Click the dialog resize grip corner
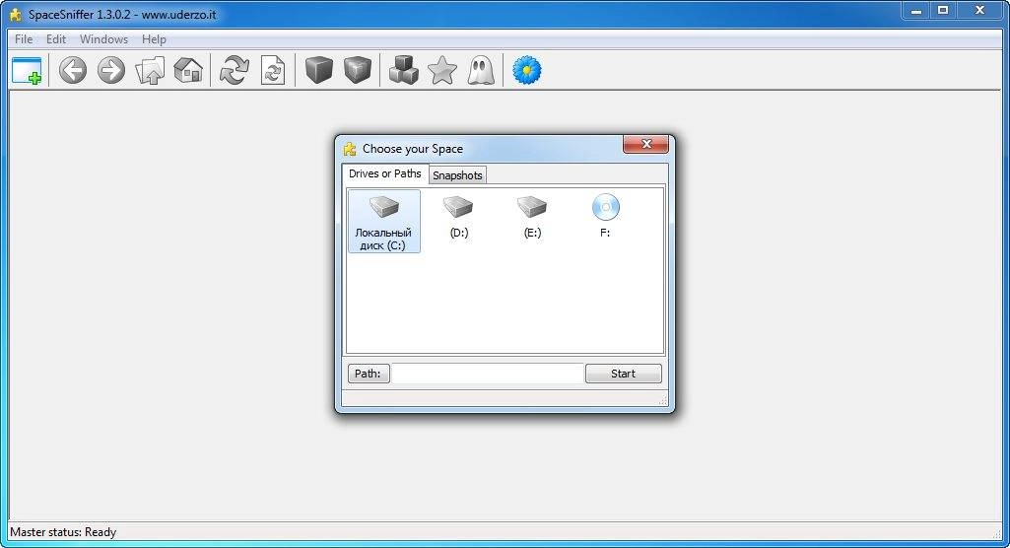This screenshot has height=548, width=1010. click(x=663, y=400)
